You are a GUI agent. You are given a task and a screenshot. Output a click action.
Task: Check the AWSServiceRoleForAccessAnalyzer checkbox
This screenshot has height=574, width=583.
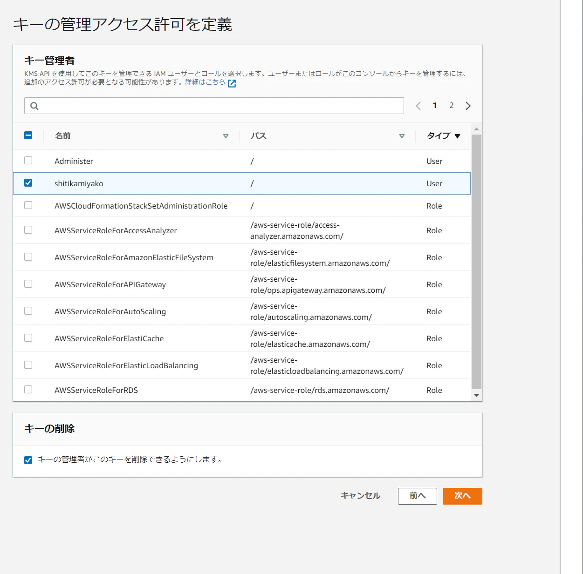28,230
